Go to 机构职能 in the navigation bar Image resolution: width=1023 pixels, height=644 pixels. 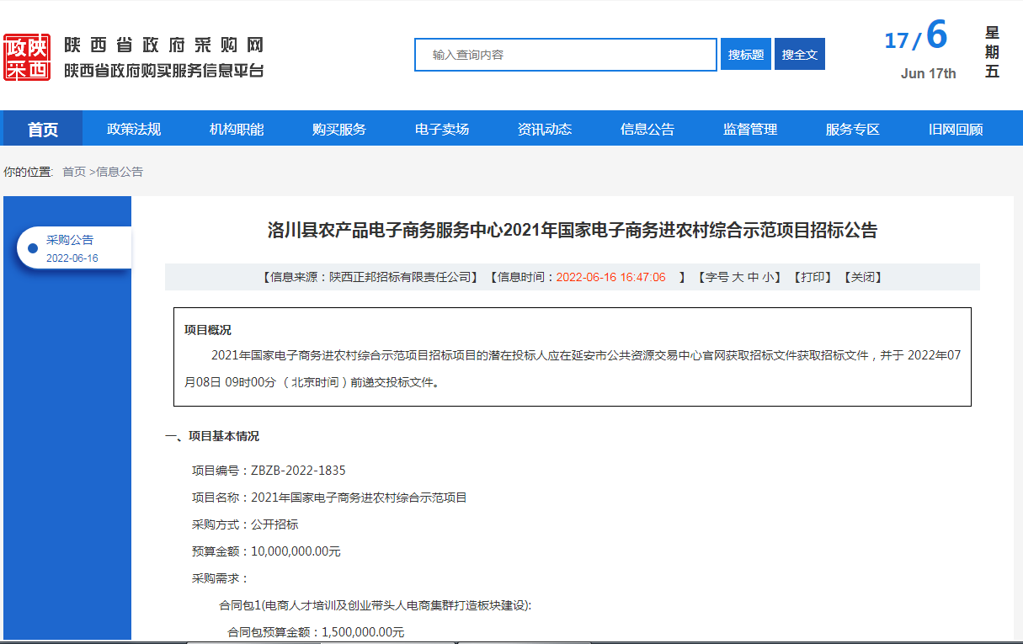237,129
